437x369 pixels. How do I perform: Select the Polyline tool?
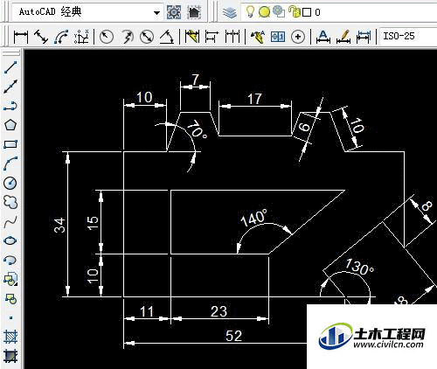pos(10,106)
